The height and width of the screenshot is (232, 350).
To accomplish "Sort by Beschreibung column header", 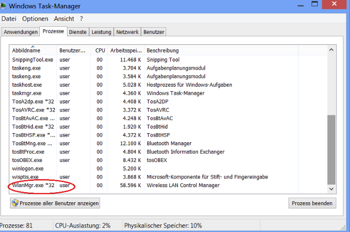I will pyautogui.click(x=221, y=50).
